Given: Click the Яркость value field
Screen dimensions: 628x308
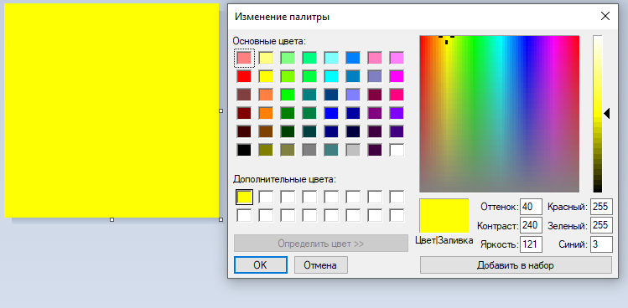Looking at the screenshot, I should coord(531,244).
